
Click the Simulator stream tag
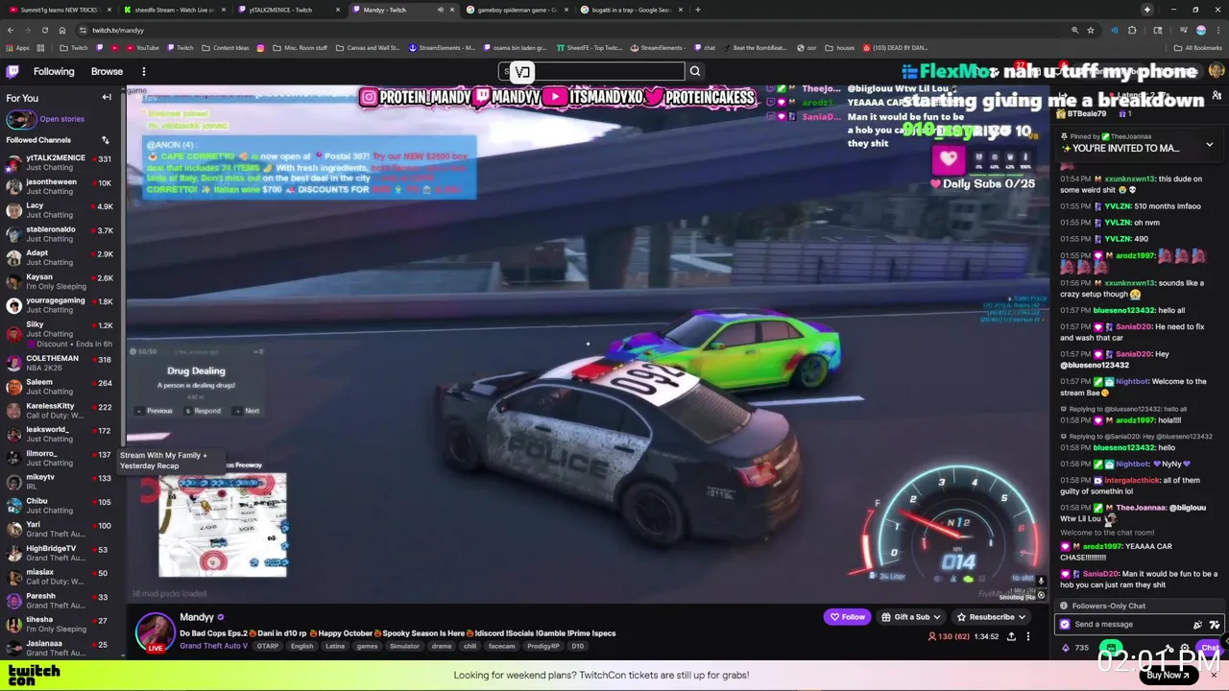[404, 646]
